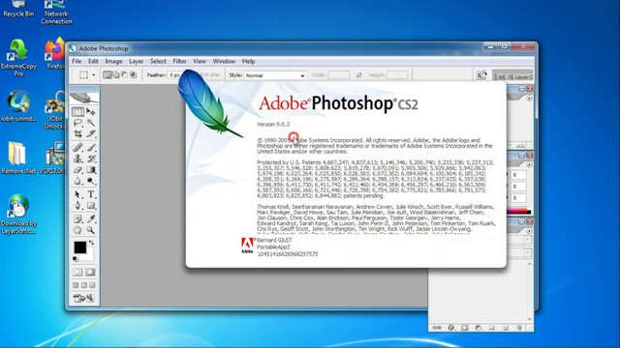Select the Horizontal Type tool

tap(91, 194)
